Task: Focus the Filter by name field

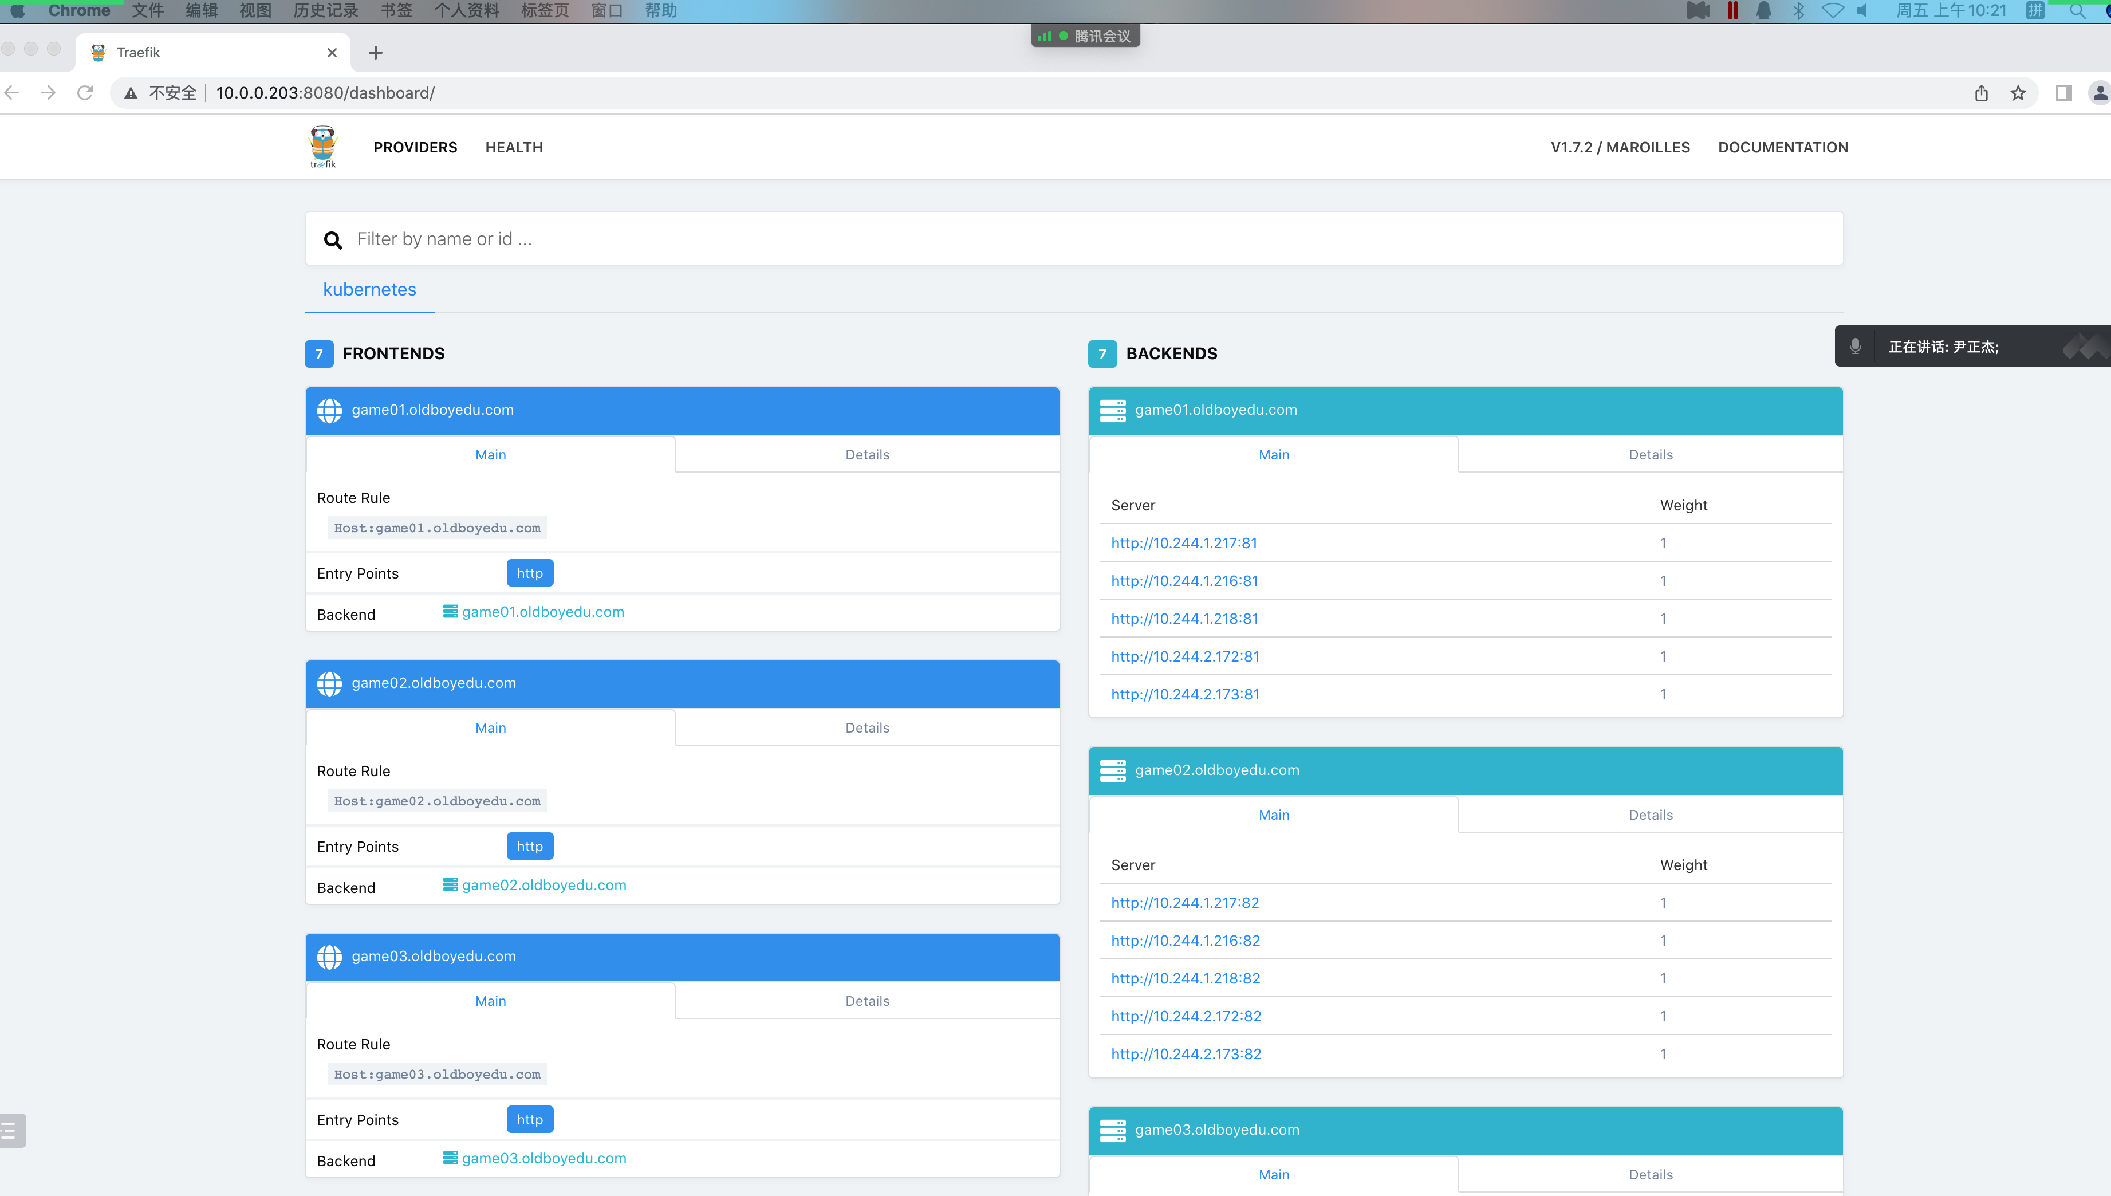Action: coord(1068,239)
